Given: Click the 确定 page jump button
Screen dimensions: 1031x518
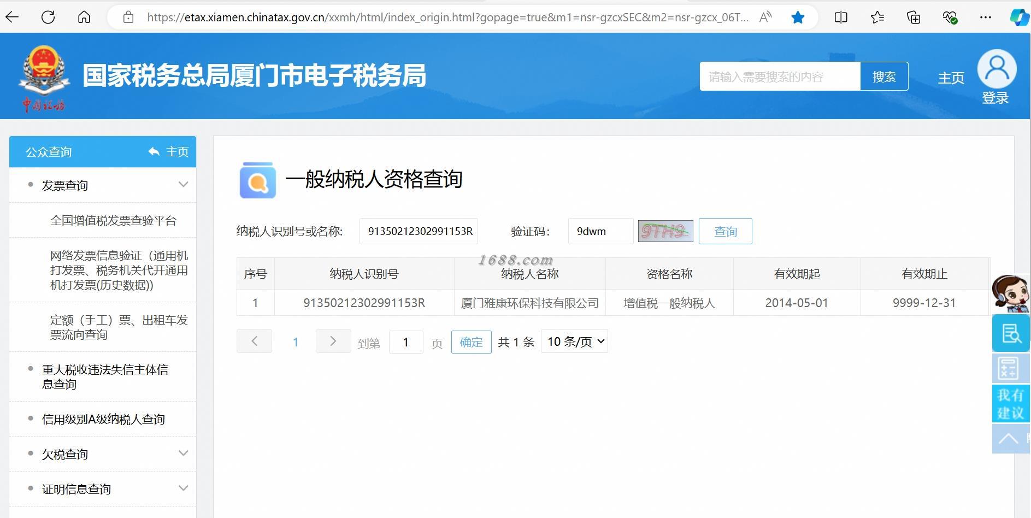Looking at the screenshot, I should coord(471,342).
